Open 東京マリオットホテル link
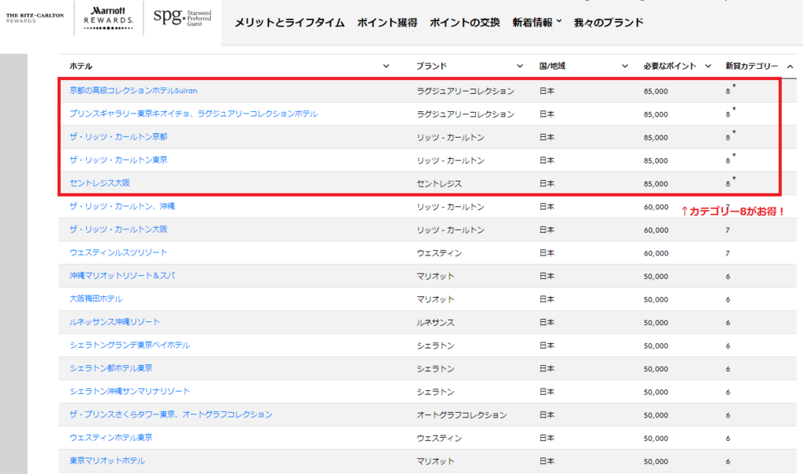This screenshot has height=474, width=803. click(107, 461)
